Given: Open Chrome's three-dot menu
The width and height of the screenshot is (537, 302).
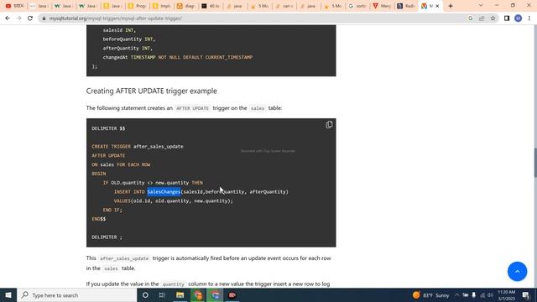Looking at the screenshot, I should pyautogui.click(x=529, y=18).
